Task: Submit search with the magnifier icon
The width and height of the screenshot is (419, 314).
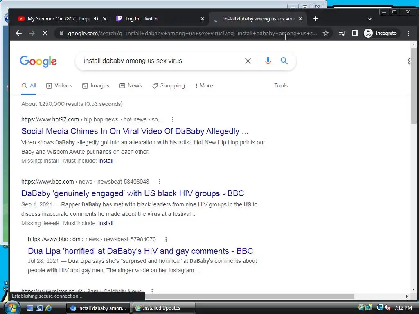Action: click(284, 61)
